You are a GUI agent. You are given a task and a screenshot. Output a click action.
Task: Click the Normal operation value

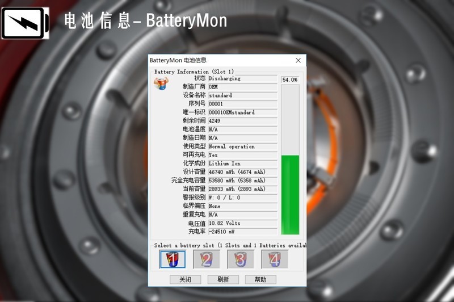tap(243, 146)
